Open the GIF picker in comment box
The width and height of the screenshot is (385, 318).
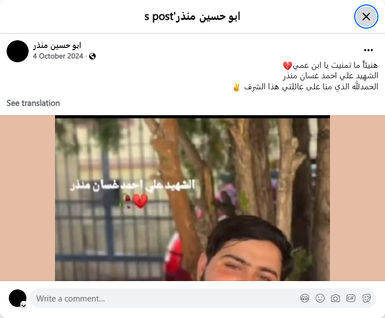pos(351,298)
